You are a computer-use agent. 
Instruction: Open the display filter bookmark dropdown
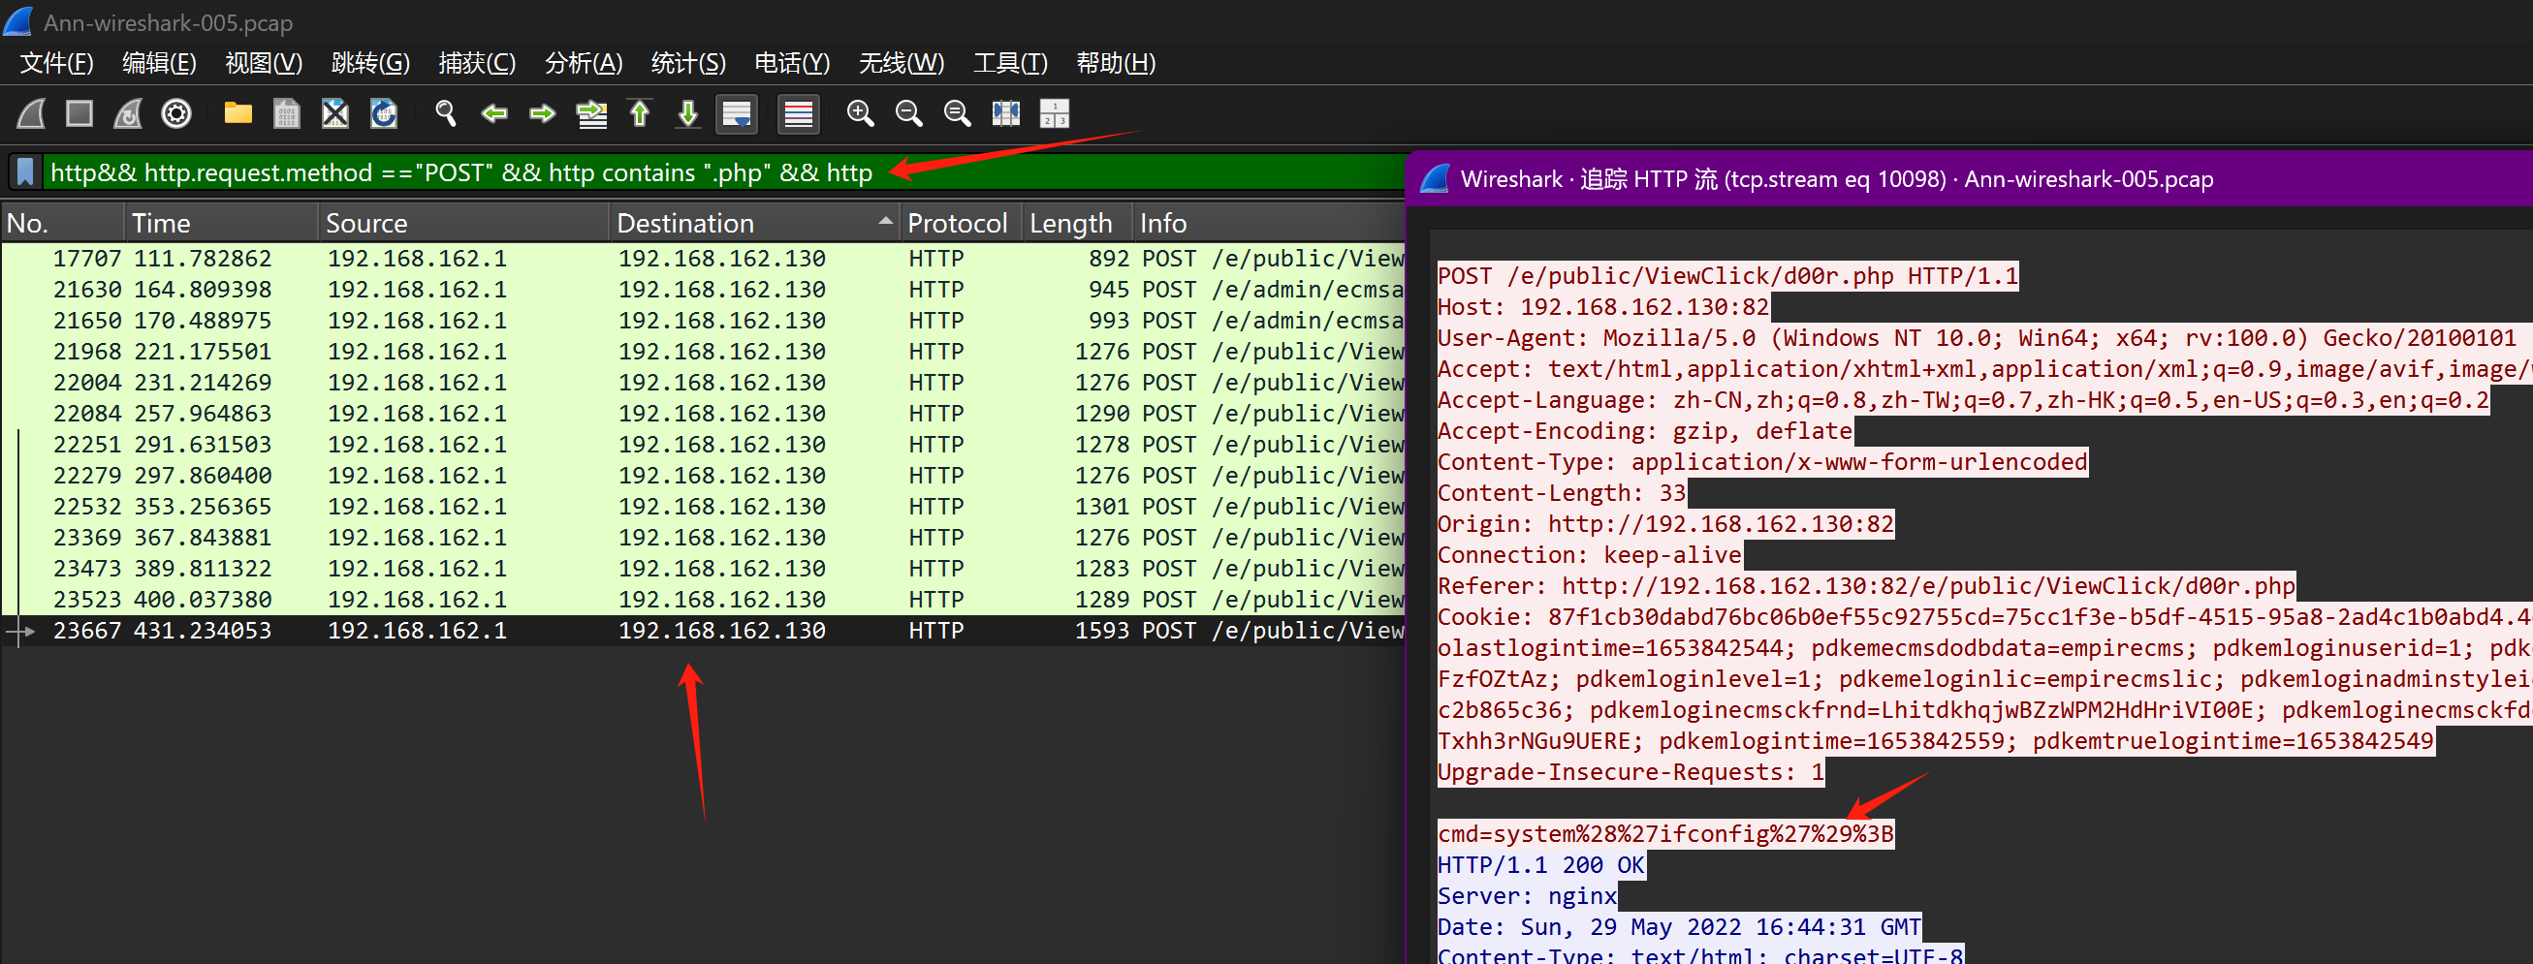tap(25, 173)
